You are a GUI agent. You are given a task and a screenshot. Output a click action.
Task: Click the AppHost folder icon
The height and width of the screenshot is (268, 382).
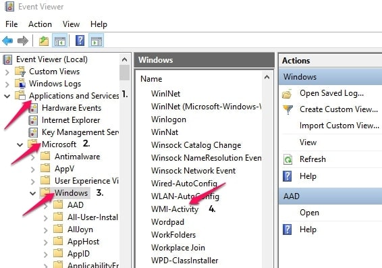(x=58, y=242)
